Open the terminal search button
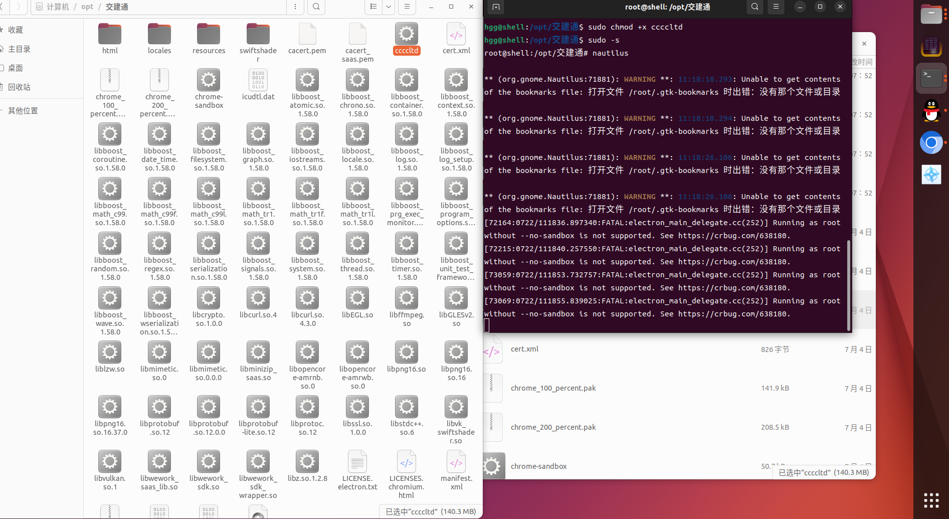 click(755, 7)
